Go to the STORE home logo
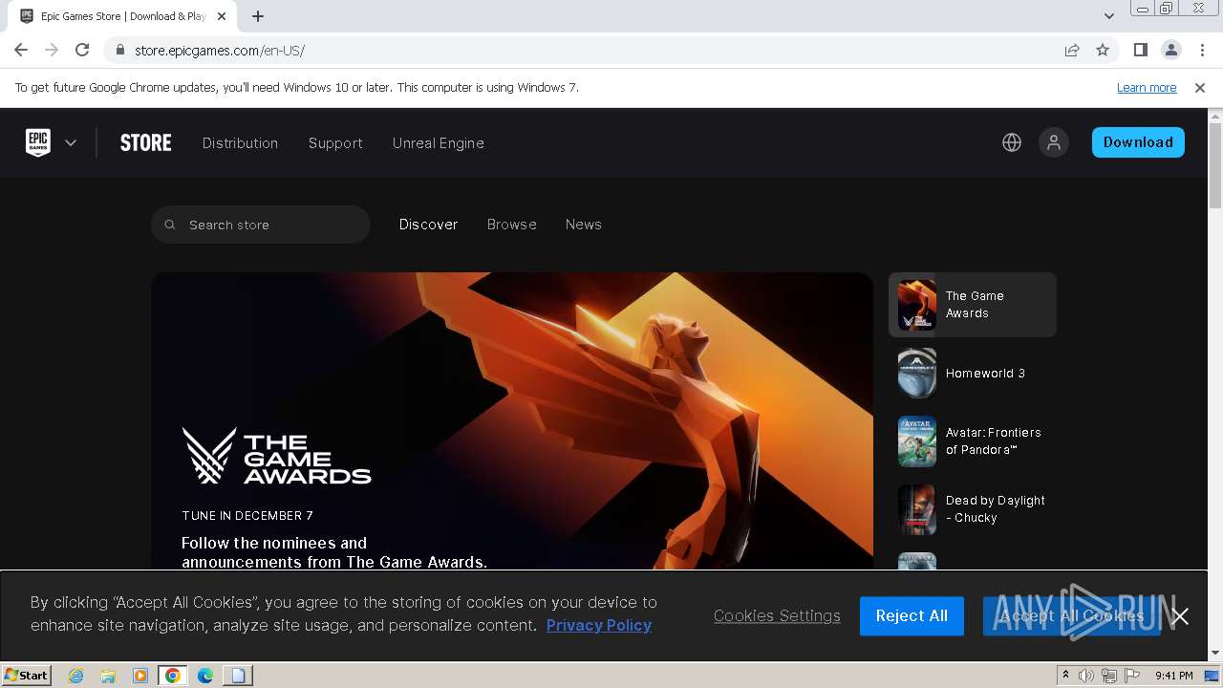The image size is (1223, 688). pyautogui.click(x=146, y=143)
